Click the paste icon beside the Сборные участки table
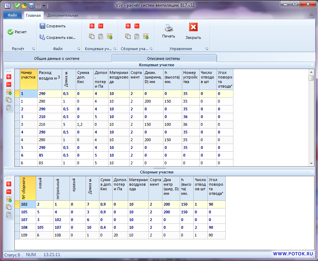Screen dimensions: 318x261 click(x=9, y=215)
